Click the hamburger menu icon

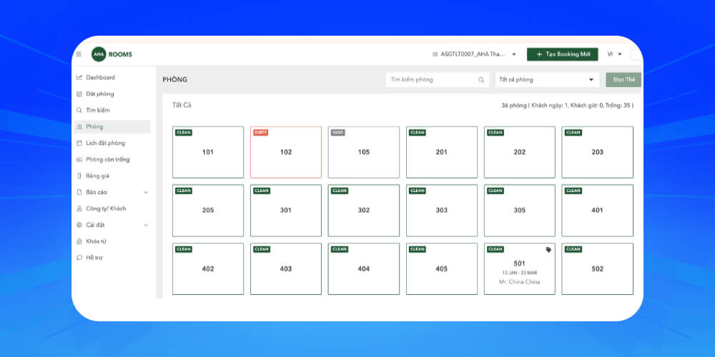[79, 54]
